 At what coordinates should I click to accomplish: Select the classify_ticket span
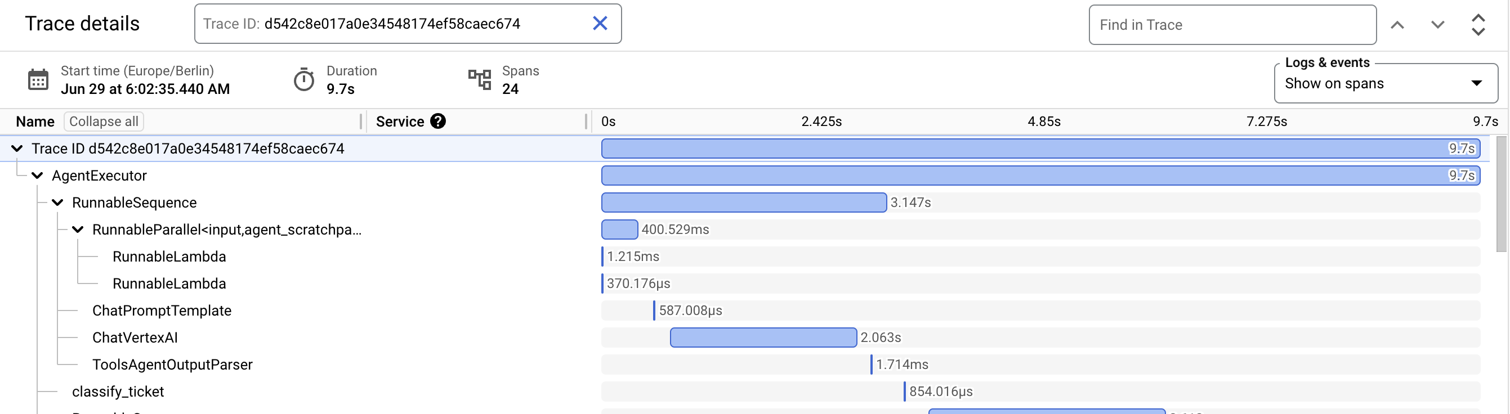pos(118,391)
